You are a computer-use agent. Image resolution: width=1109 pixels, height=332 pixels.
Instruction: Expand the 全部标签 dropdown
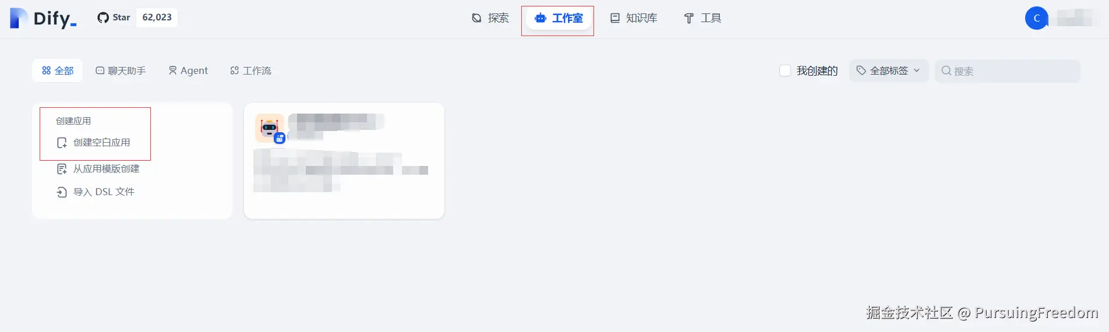click(888, 70)
